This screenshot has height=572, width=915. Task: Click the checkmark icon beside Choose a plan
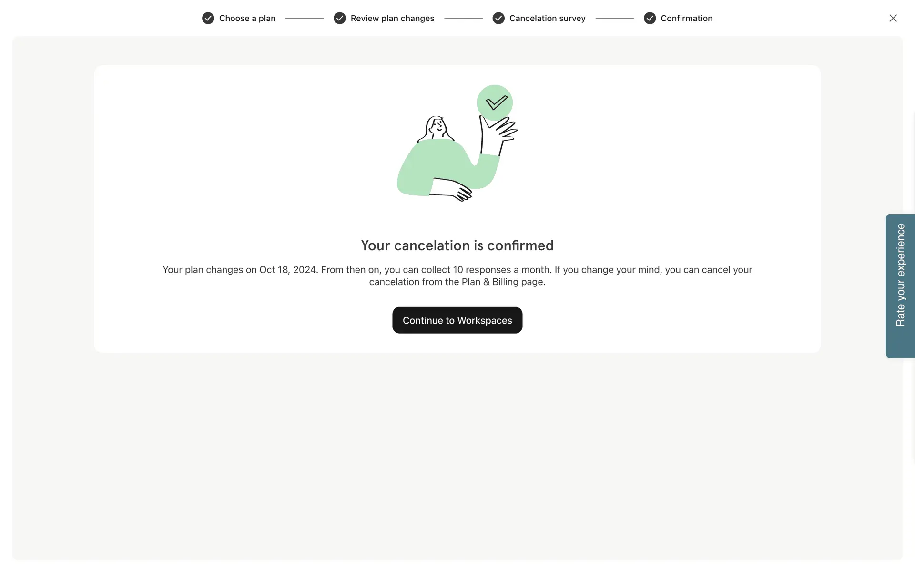coord(208,18)
